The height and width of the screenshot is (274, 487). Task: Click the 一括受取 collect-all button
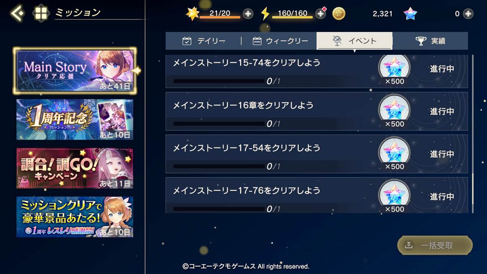[x=435, y=245]
